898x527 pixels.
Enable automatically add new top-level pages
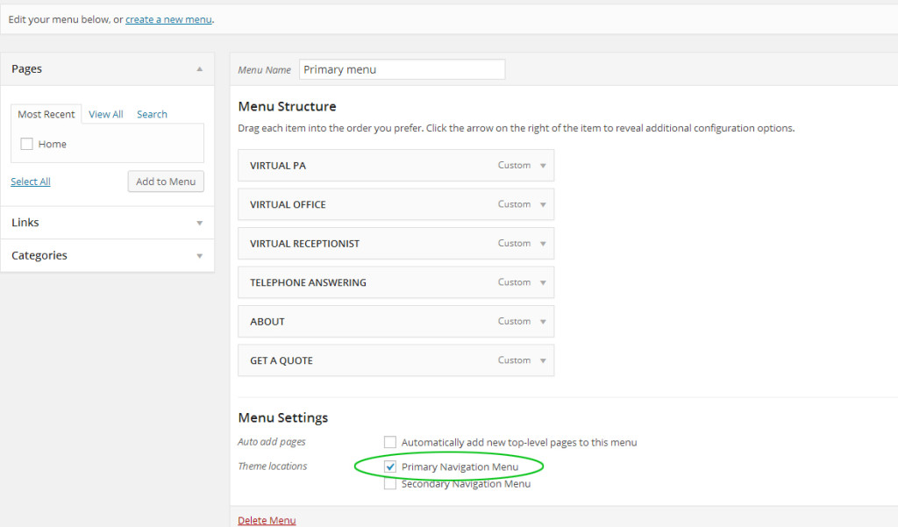(x=390, y=443)
